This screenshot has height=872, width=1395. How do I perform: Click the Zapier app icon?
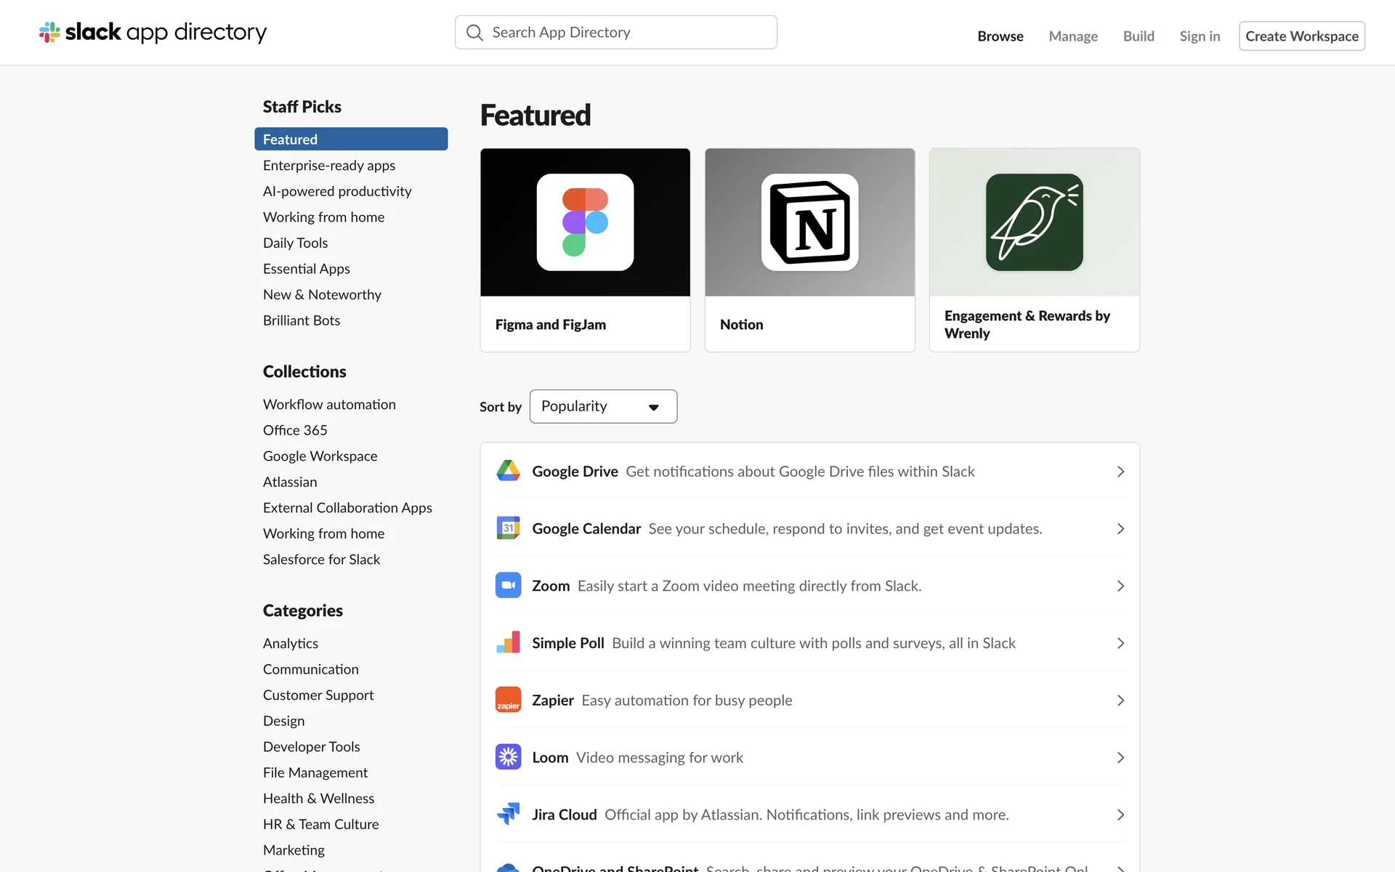pyautogui.click(x=508, y=700)
